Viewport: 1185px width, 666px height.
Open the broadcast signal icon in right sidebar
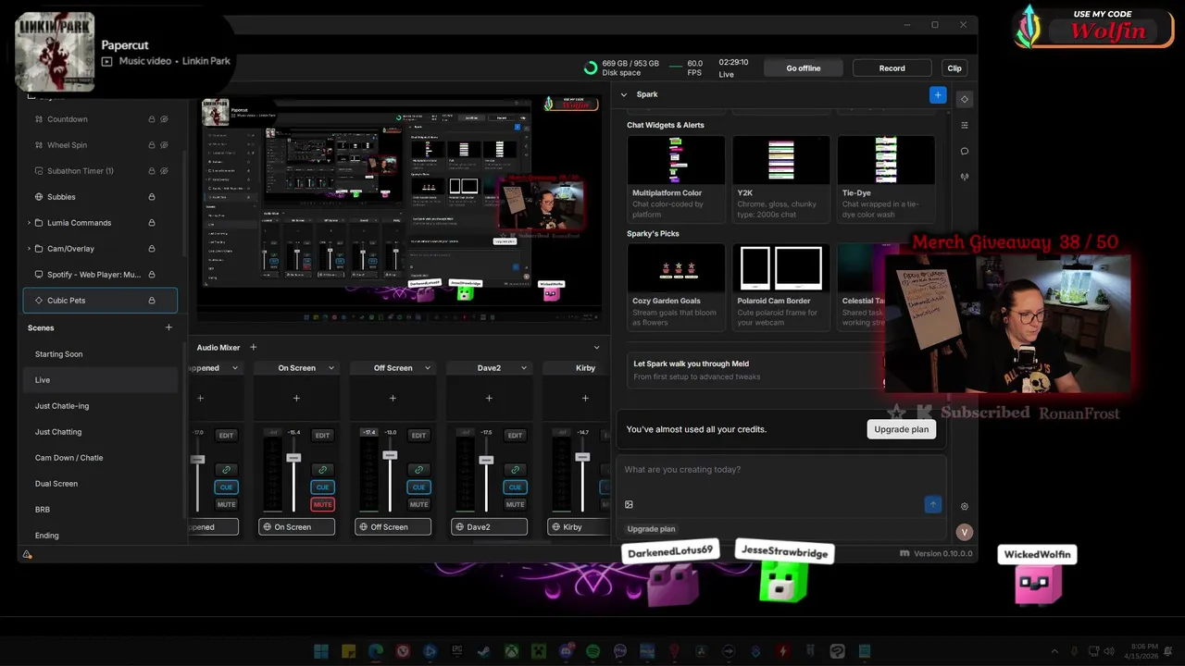(x=965, y=177)
